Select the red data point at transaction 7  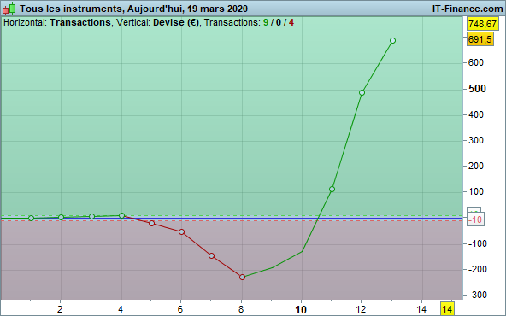tap(211, 255)
